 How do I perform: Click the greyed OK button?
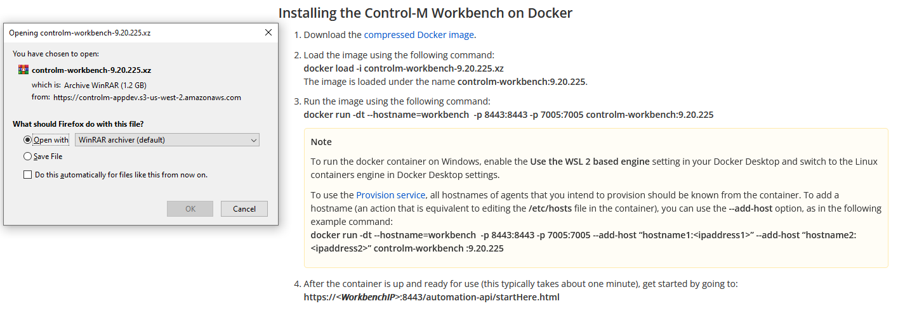190,208
